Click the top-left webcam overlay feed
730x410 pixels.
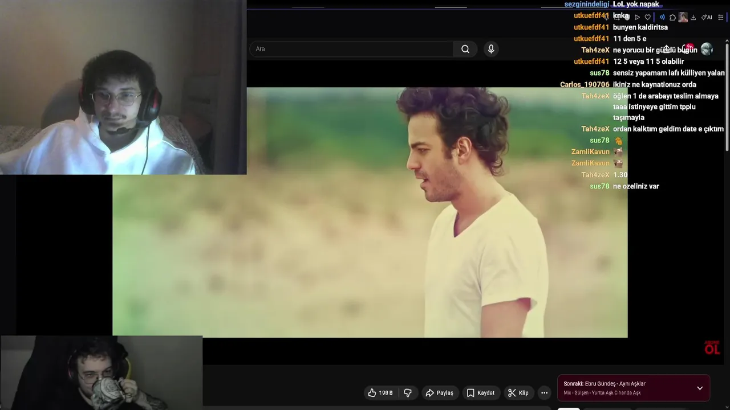(x=123, y=87)
